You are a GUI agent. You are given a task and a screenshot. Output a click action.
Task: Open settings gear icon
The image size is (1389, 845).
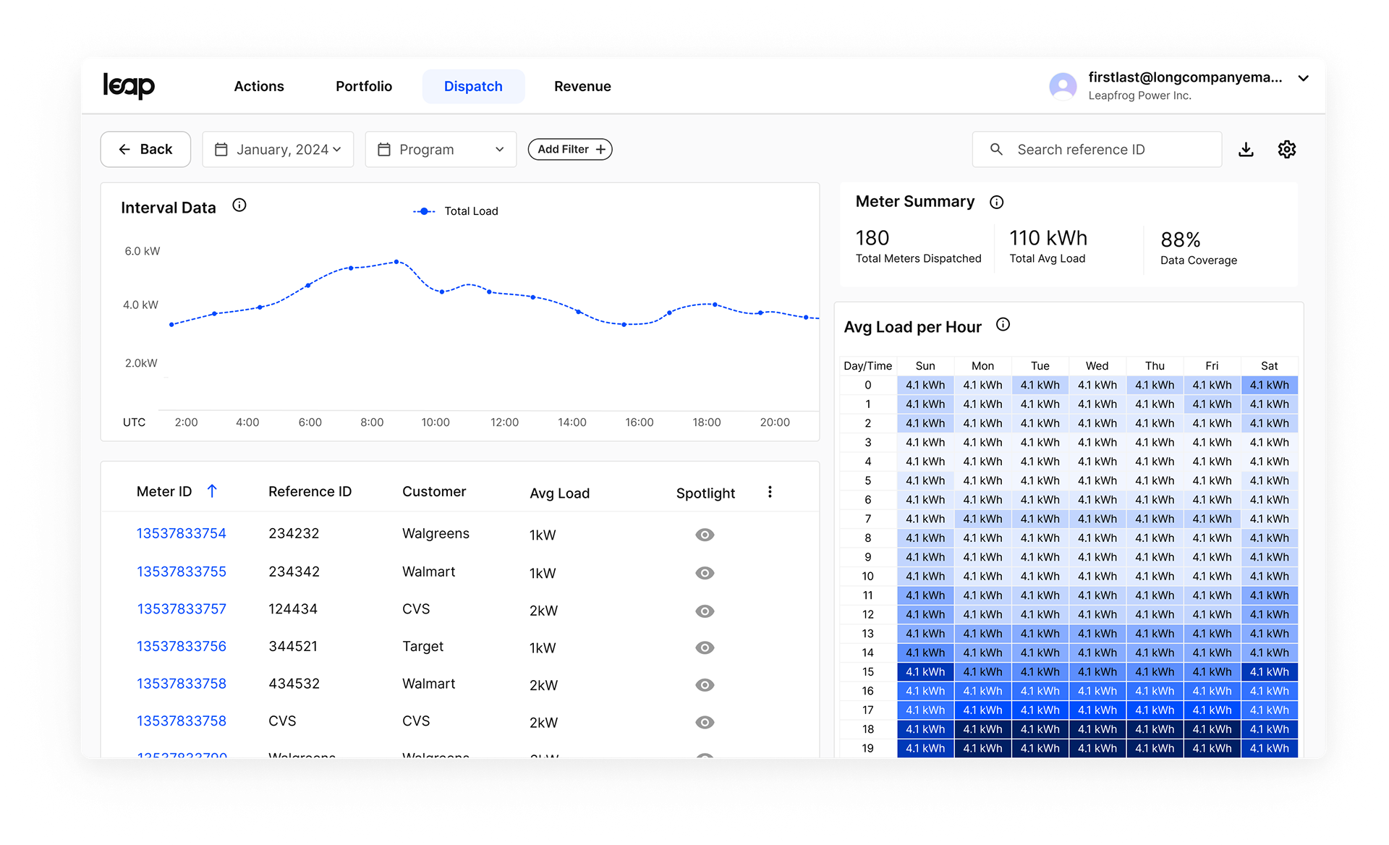(1287, 150)
